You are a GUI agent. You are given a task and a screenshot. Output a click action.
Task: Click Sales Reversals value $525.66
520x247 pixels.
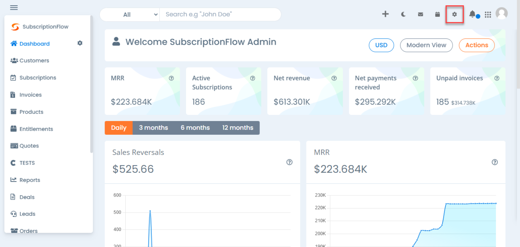point(133,169)
